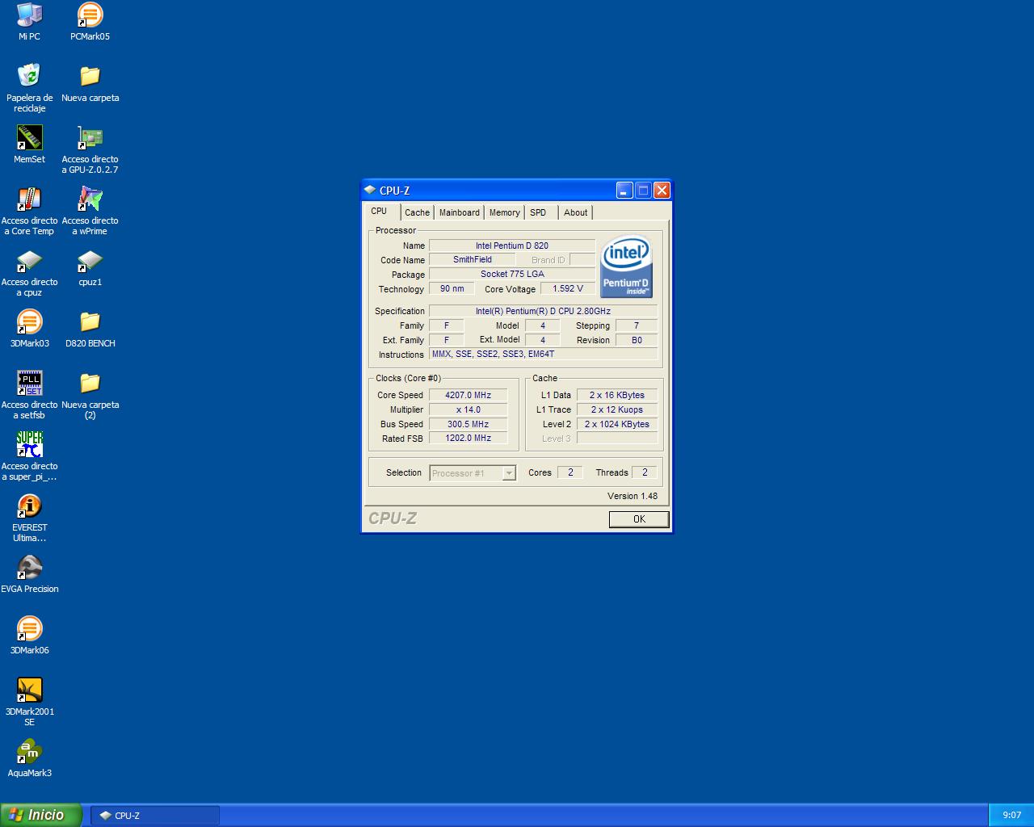This screenshot has width=1034, height=827.
Task: Click the Core Speed value 4207.0 MHz
Action: (x=468, y=395)
